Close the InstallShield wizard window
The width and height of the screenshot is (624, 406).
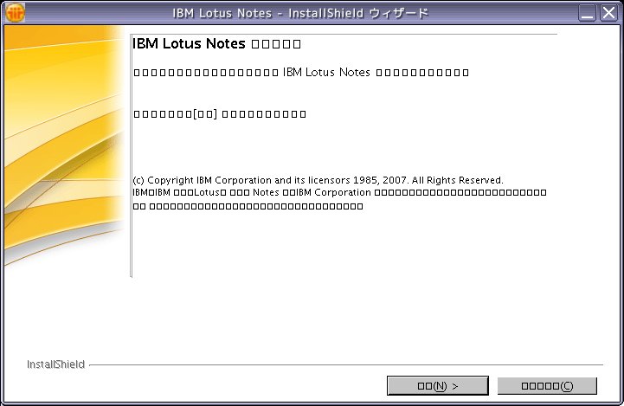[x=608, y=13]
